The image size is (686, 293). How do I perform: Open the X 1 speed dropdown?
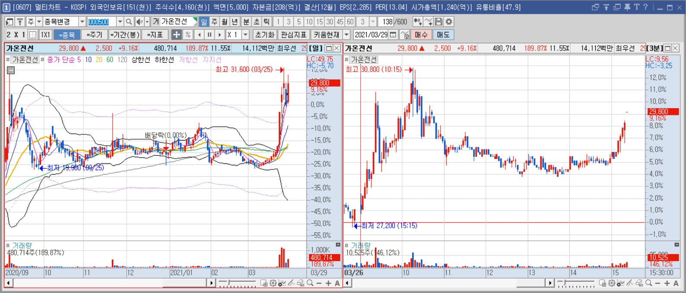246,35
